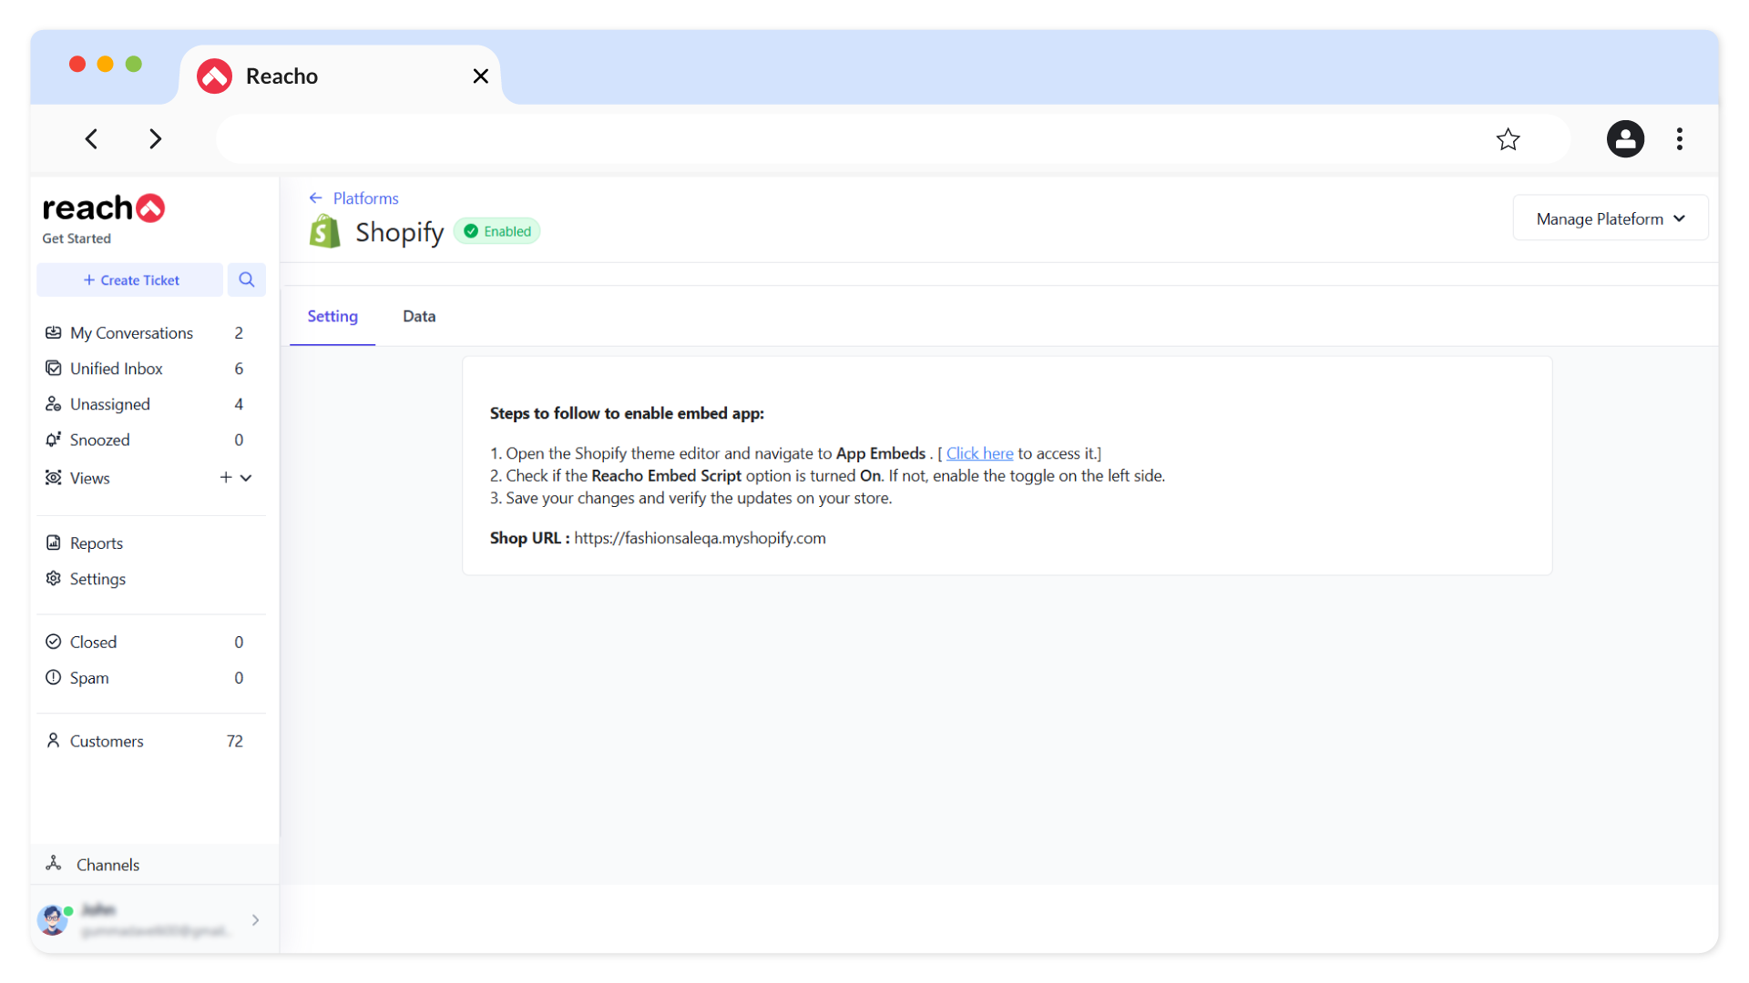Click the Reacho logo in sidebar
The width and height of the screenshot is (1749, 983).
pos(104,208)
